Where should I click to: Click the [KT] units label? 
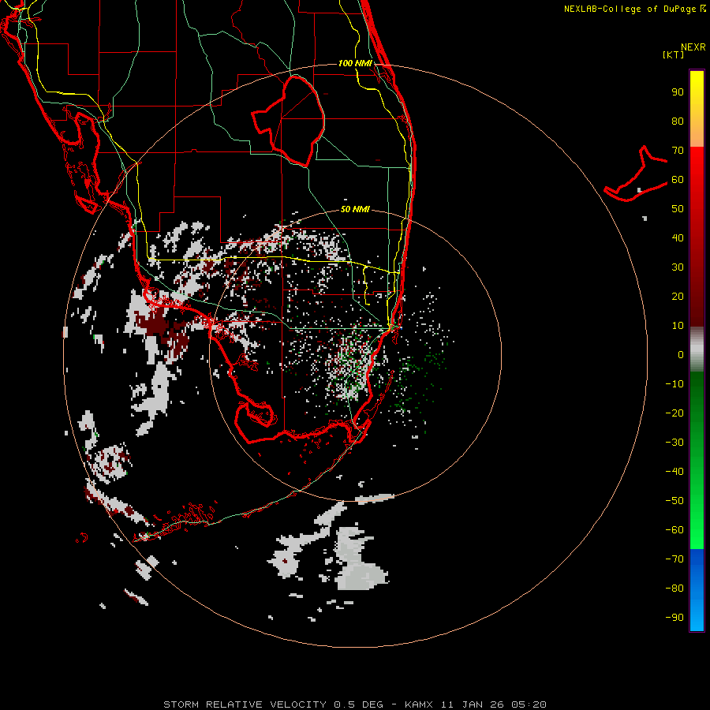pyautogui.click(x=673, y=54)
